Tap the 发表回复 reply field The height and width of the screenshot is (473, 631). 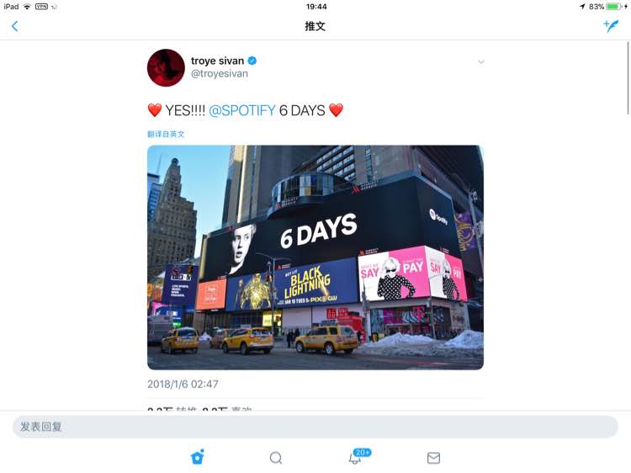(315, 427)
